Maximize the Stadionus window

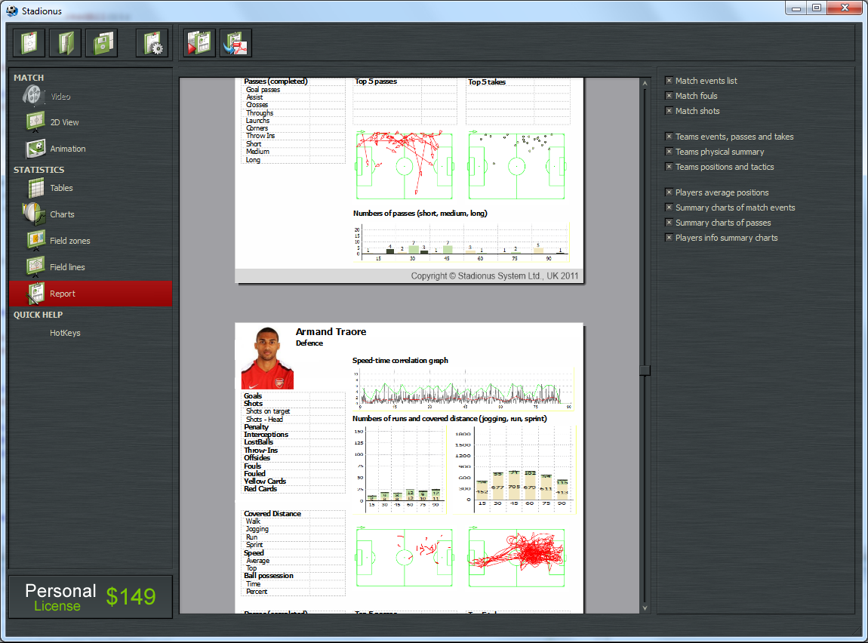817,8
